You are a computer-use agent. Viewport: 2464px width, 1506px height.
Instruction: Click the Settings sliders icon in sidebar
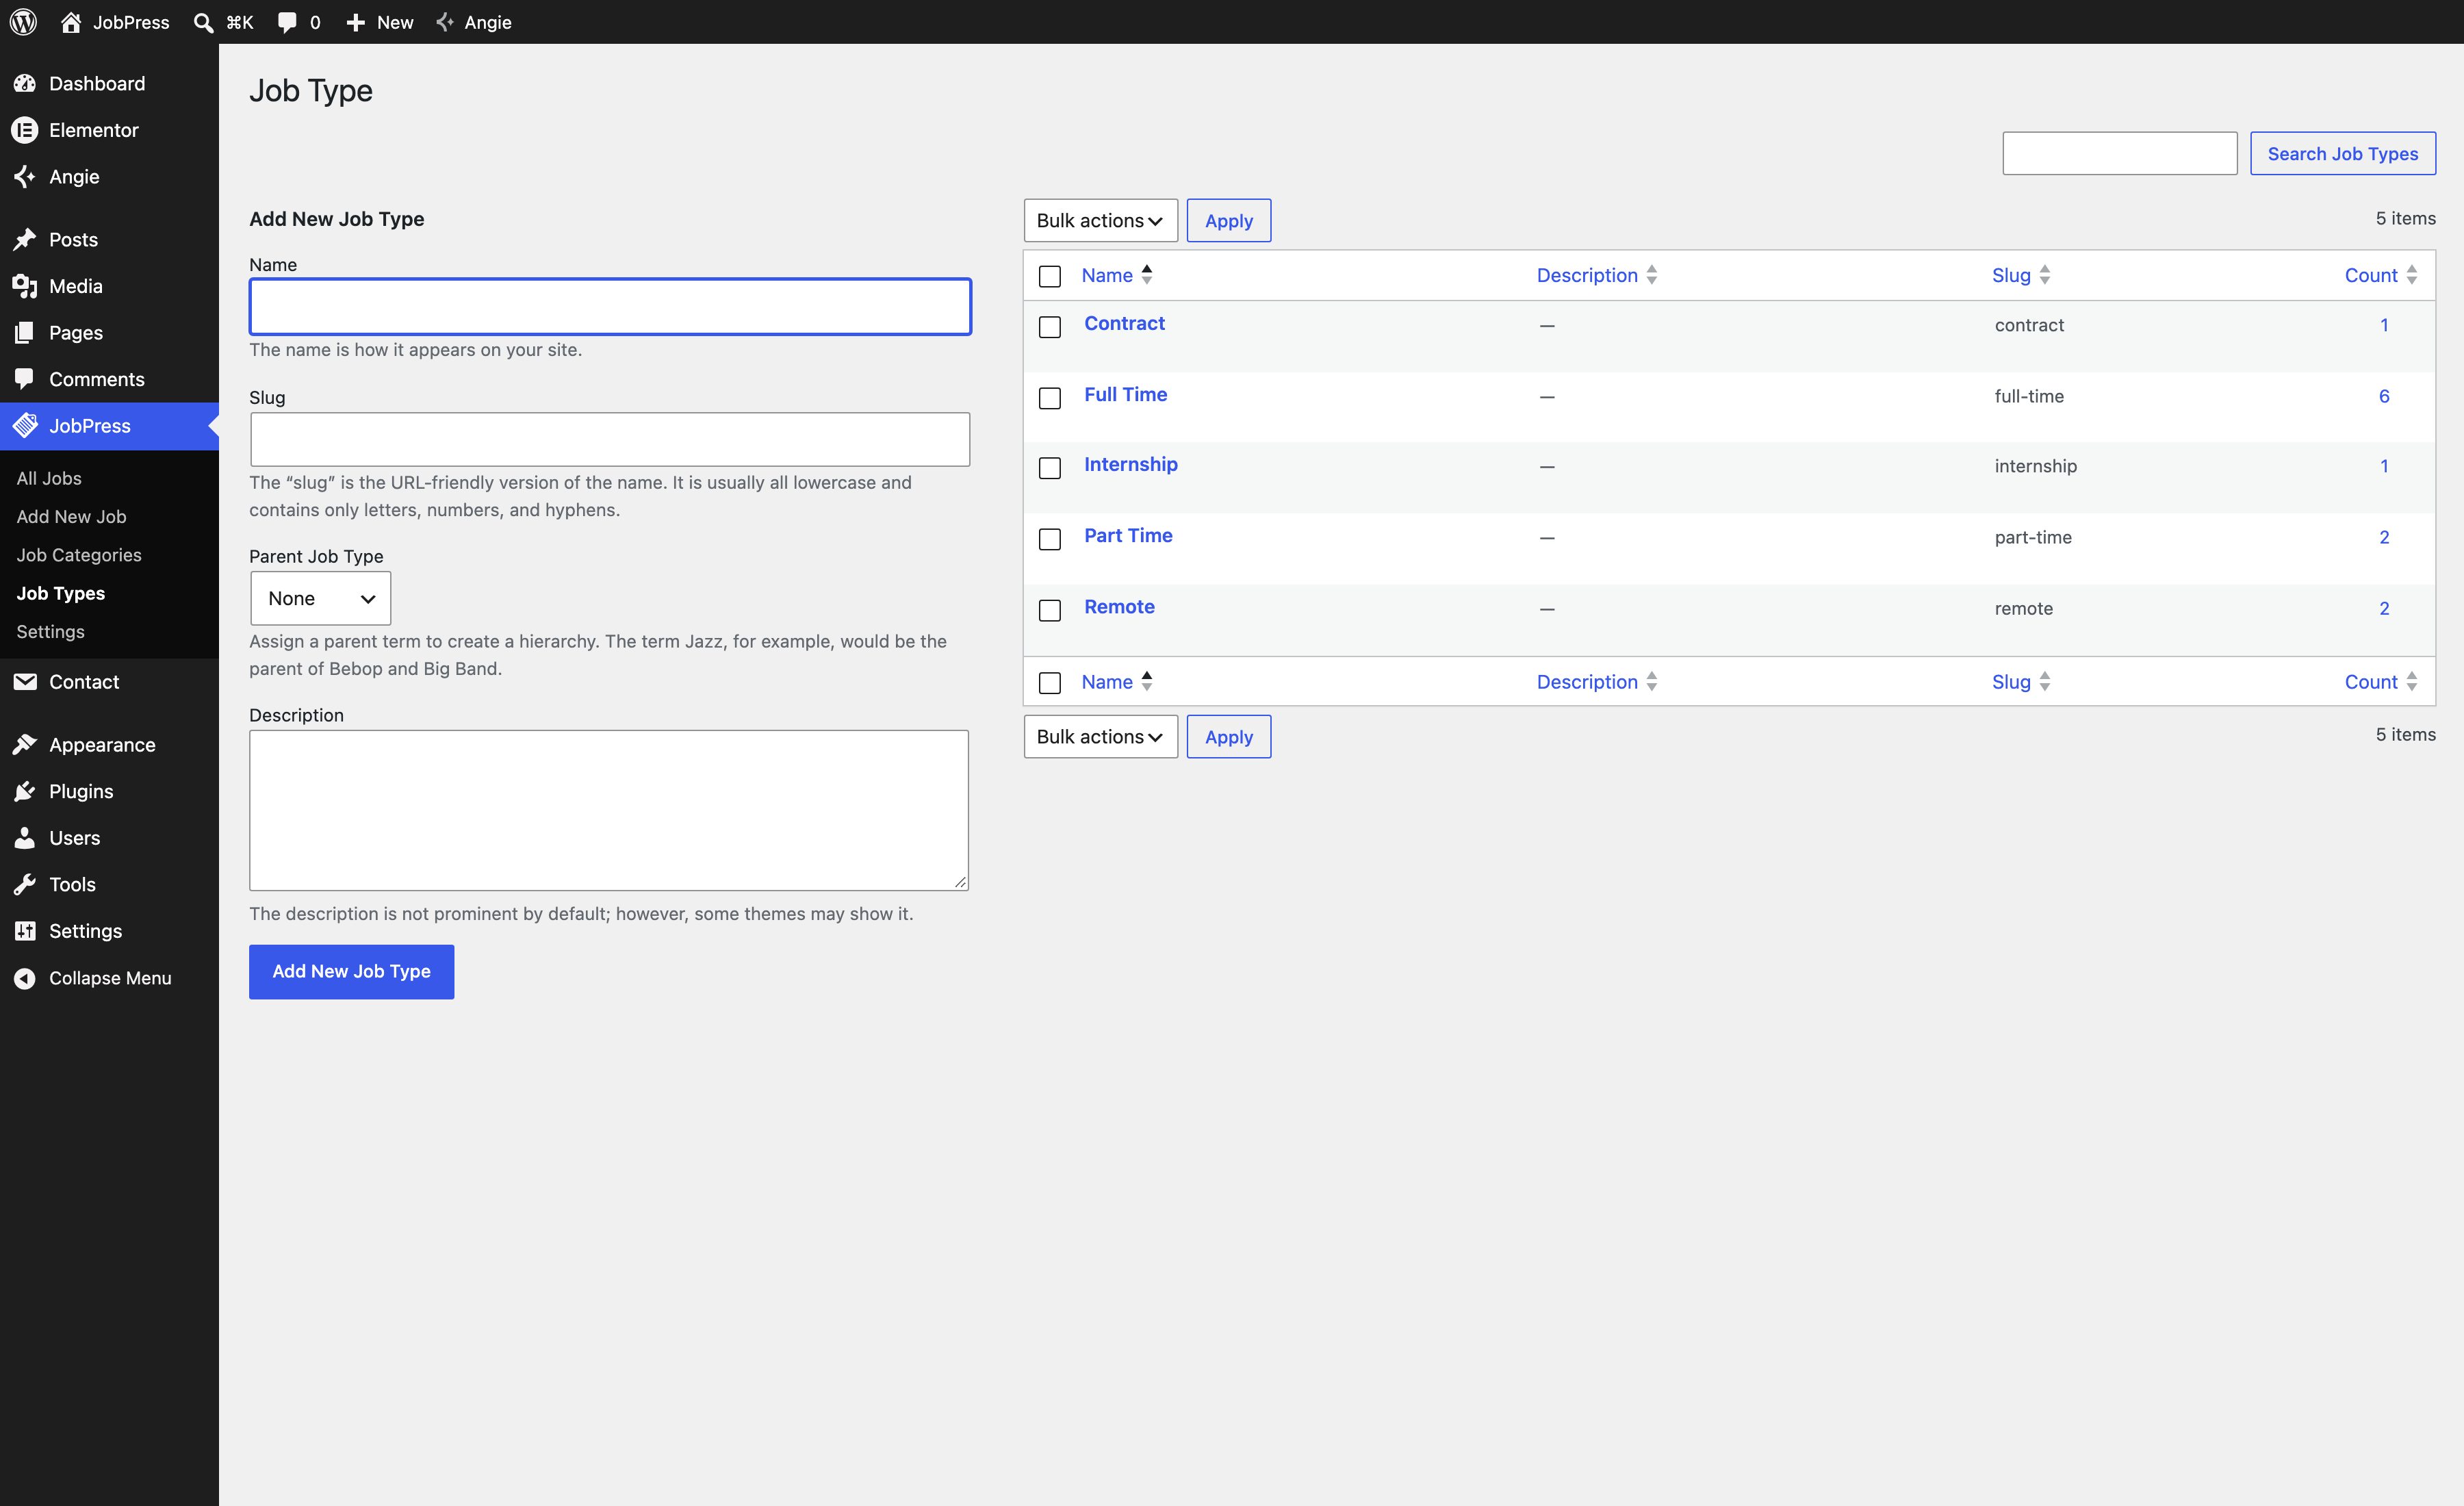point(25,931)
